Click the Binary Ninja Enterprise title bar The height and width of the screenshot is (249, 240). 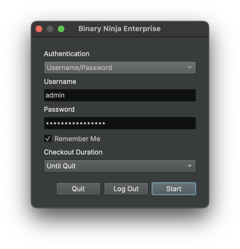tap(119, 29)
